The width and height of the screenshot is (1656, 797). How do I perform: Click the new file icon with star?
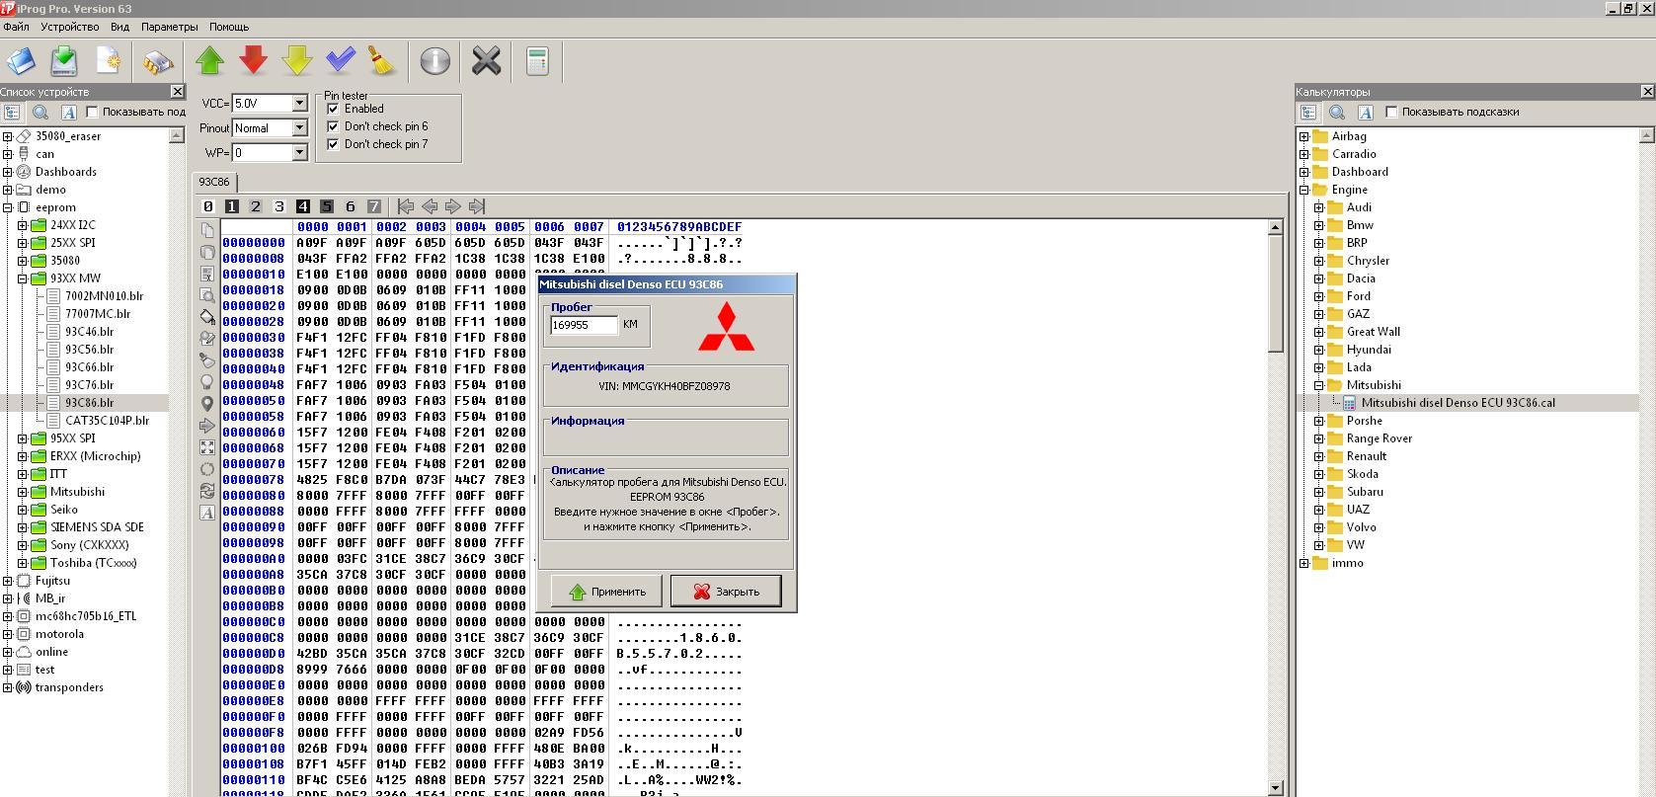point(108,61)
